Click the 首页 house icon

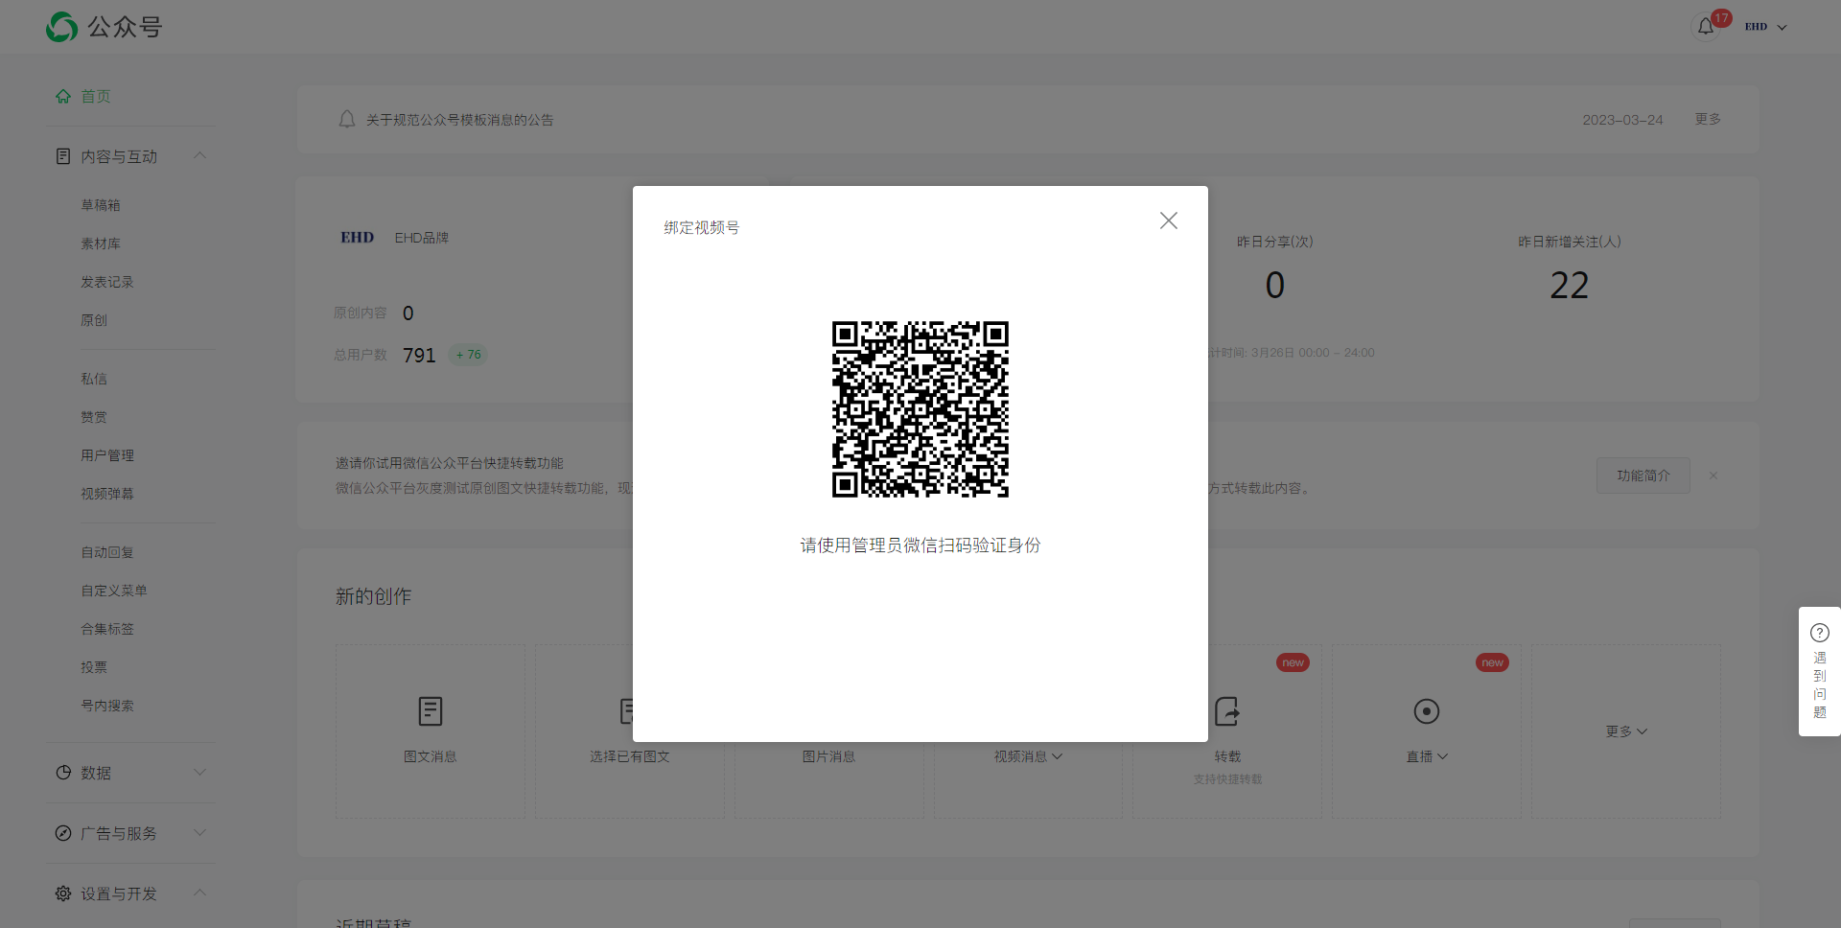(x=63, y=96)
